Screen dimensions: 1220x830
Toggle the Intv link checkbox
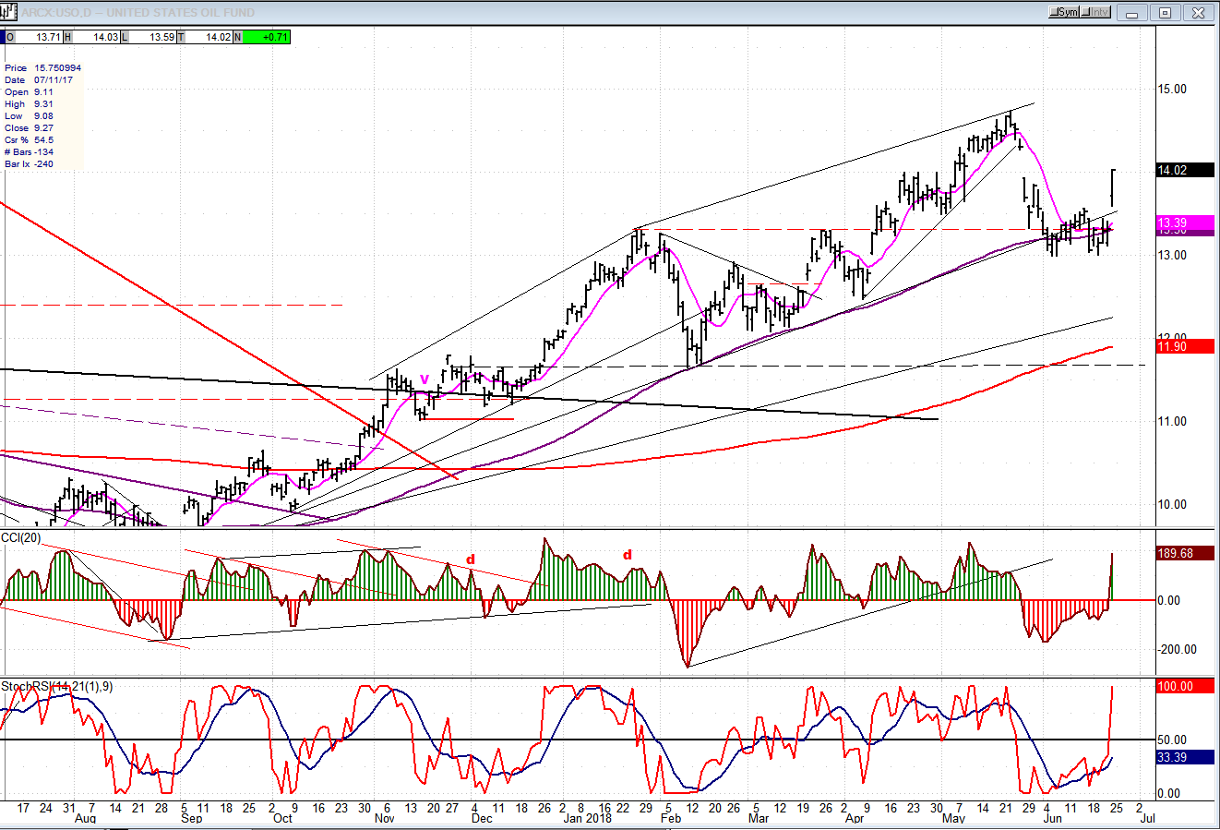pyautogui.click(x=1088, y=12)
